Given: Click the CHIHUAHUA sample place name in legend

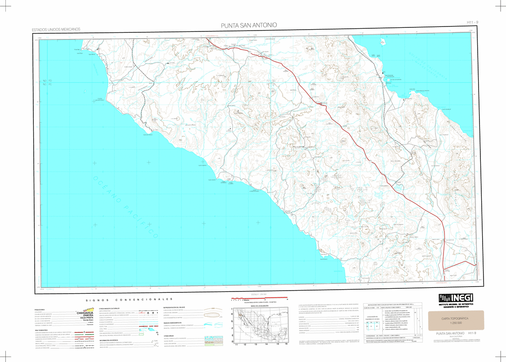Looking at the screenshot, I should 85,313.
